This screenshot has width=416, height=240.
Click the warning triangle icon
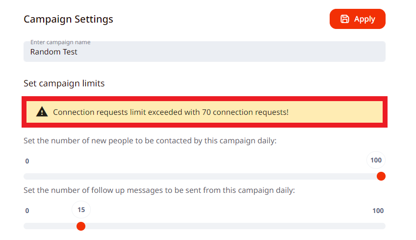pos(42,112)
